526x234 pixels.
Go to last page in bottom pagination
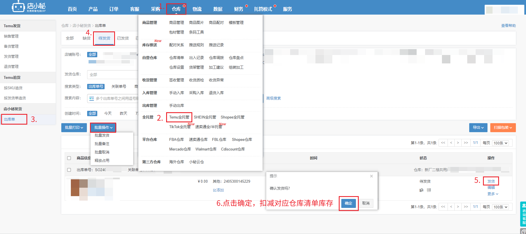(x=466, y=207)
